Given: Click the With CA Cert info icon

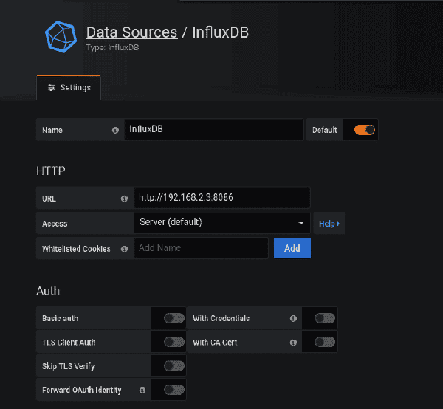Looking at the screenshot, I should pos(293,343).
